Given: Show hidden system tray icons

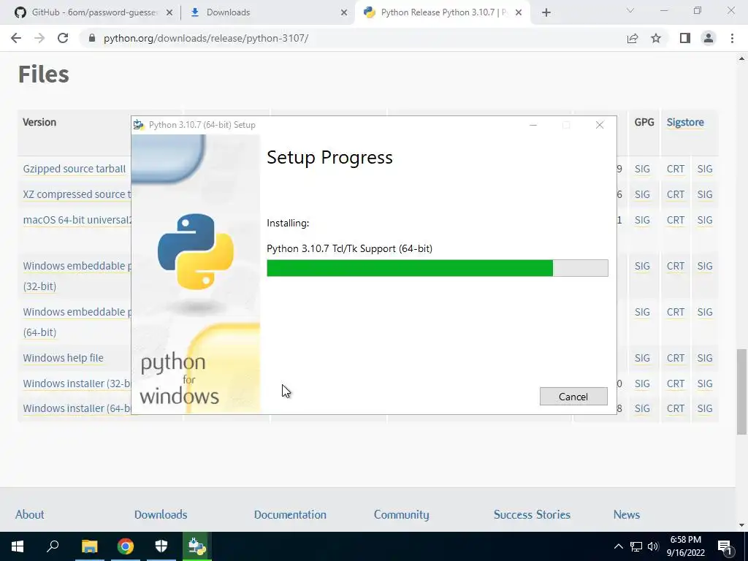Looking at the screenshot, I should (x=618, y=546).
